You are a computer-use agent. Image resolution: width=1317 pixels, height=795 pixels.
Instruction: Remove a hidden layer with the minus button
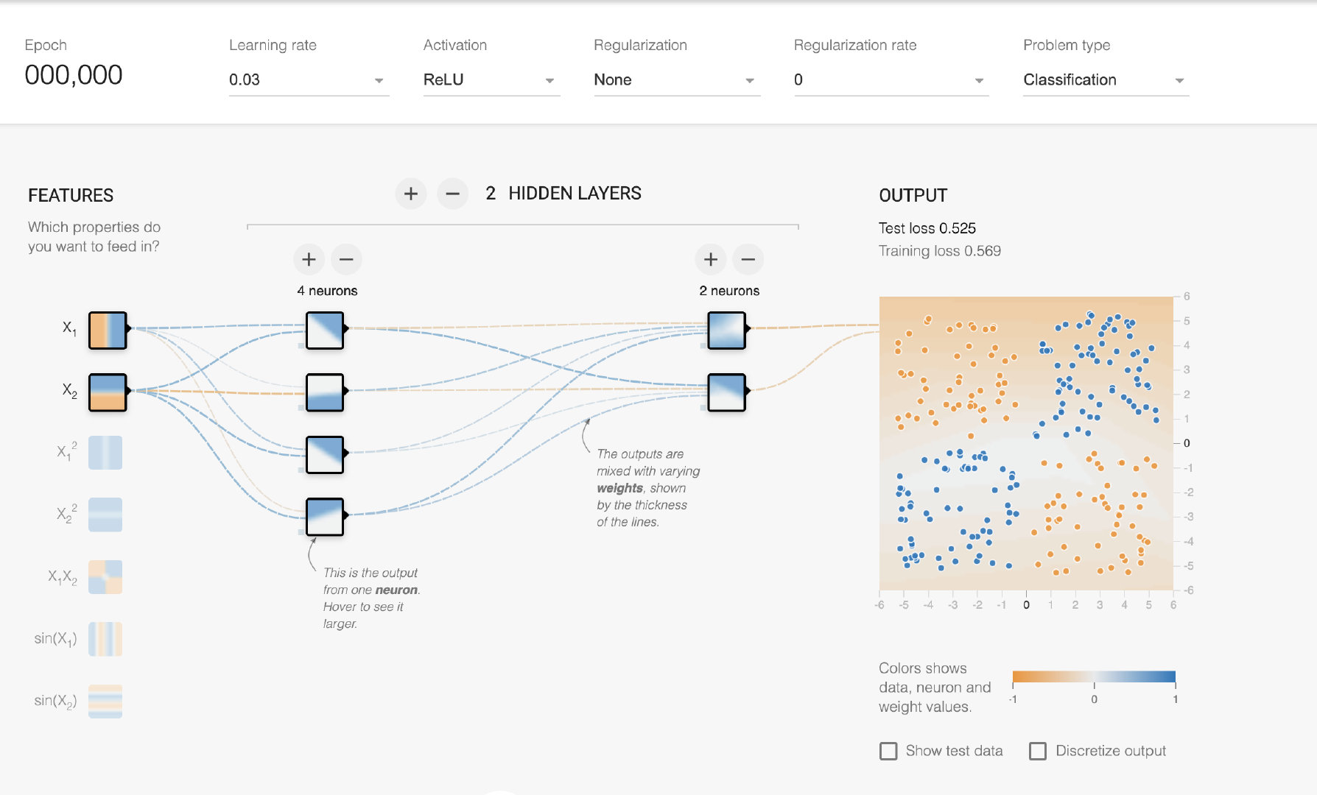point(453,194)
